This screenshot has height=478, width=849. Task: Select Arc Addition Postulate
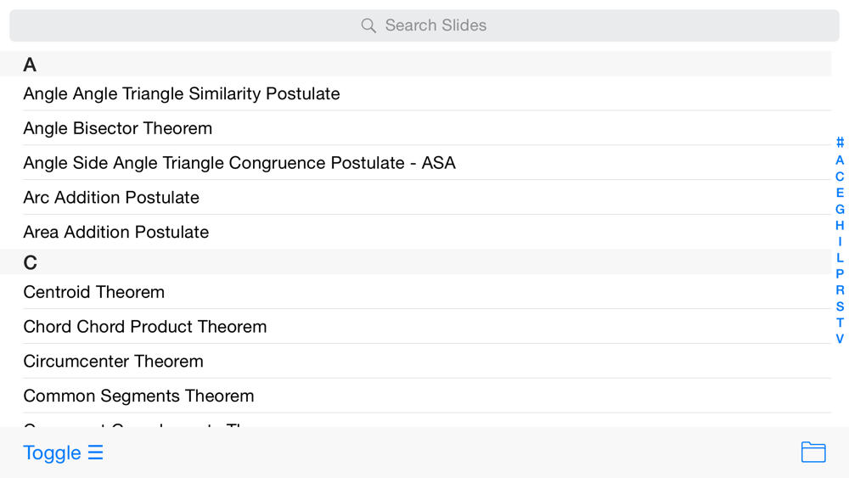click(111, 198)
